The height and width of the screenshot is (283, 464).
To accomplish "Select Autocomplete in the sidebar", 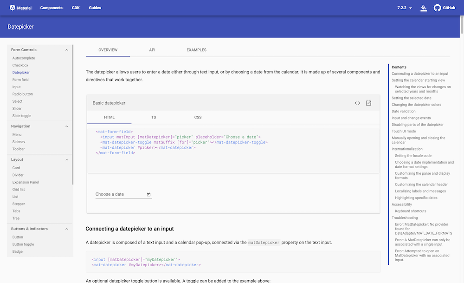I will point(23,58).
